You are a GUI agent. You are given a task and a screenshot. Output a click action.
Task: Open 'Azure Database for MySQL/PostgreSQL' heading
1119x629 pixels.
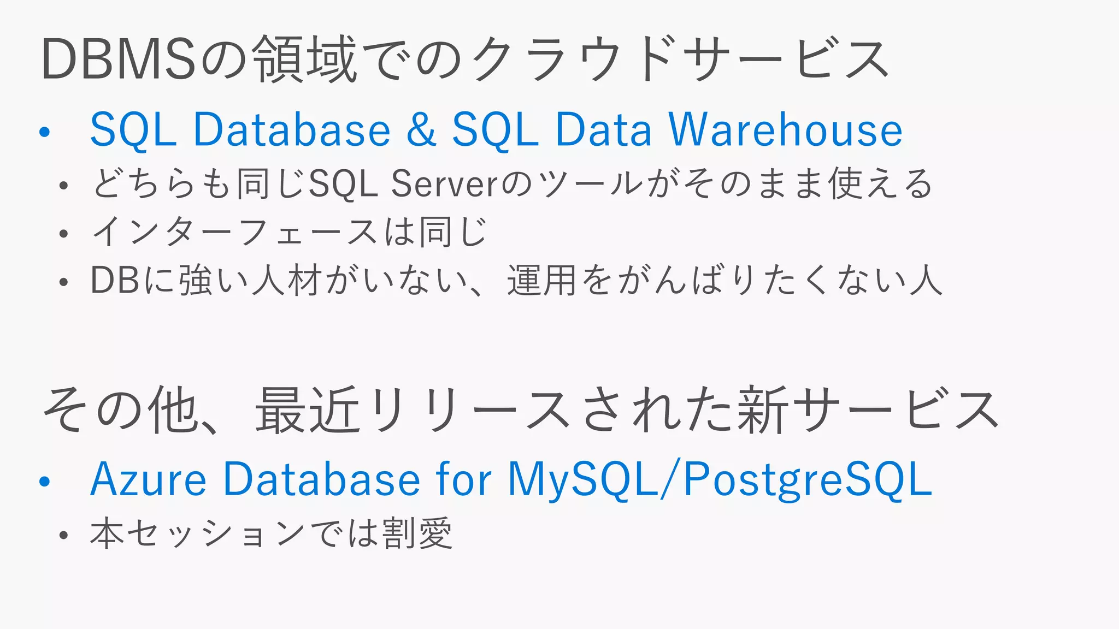tap(511, 480)
